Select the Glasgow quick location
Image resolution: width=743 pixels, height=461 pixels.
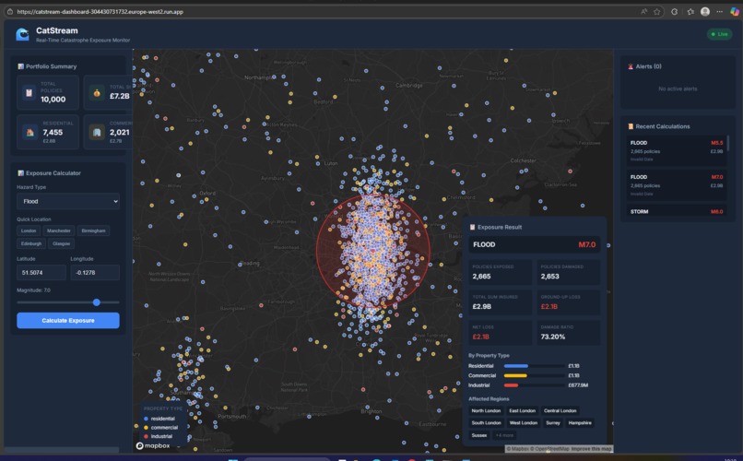(61, 243)
